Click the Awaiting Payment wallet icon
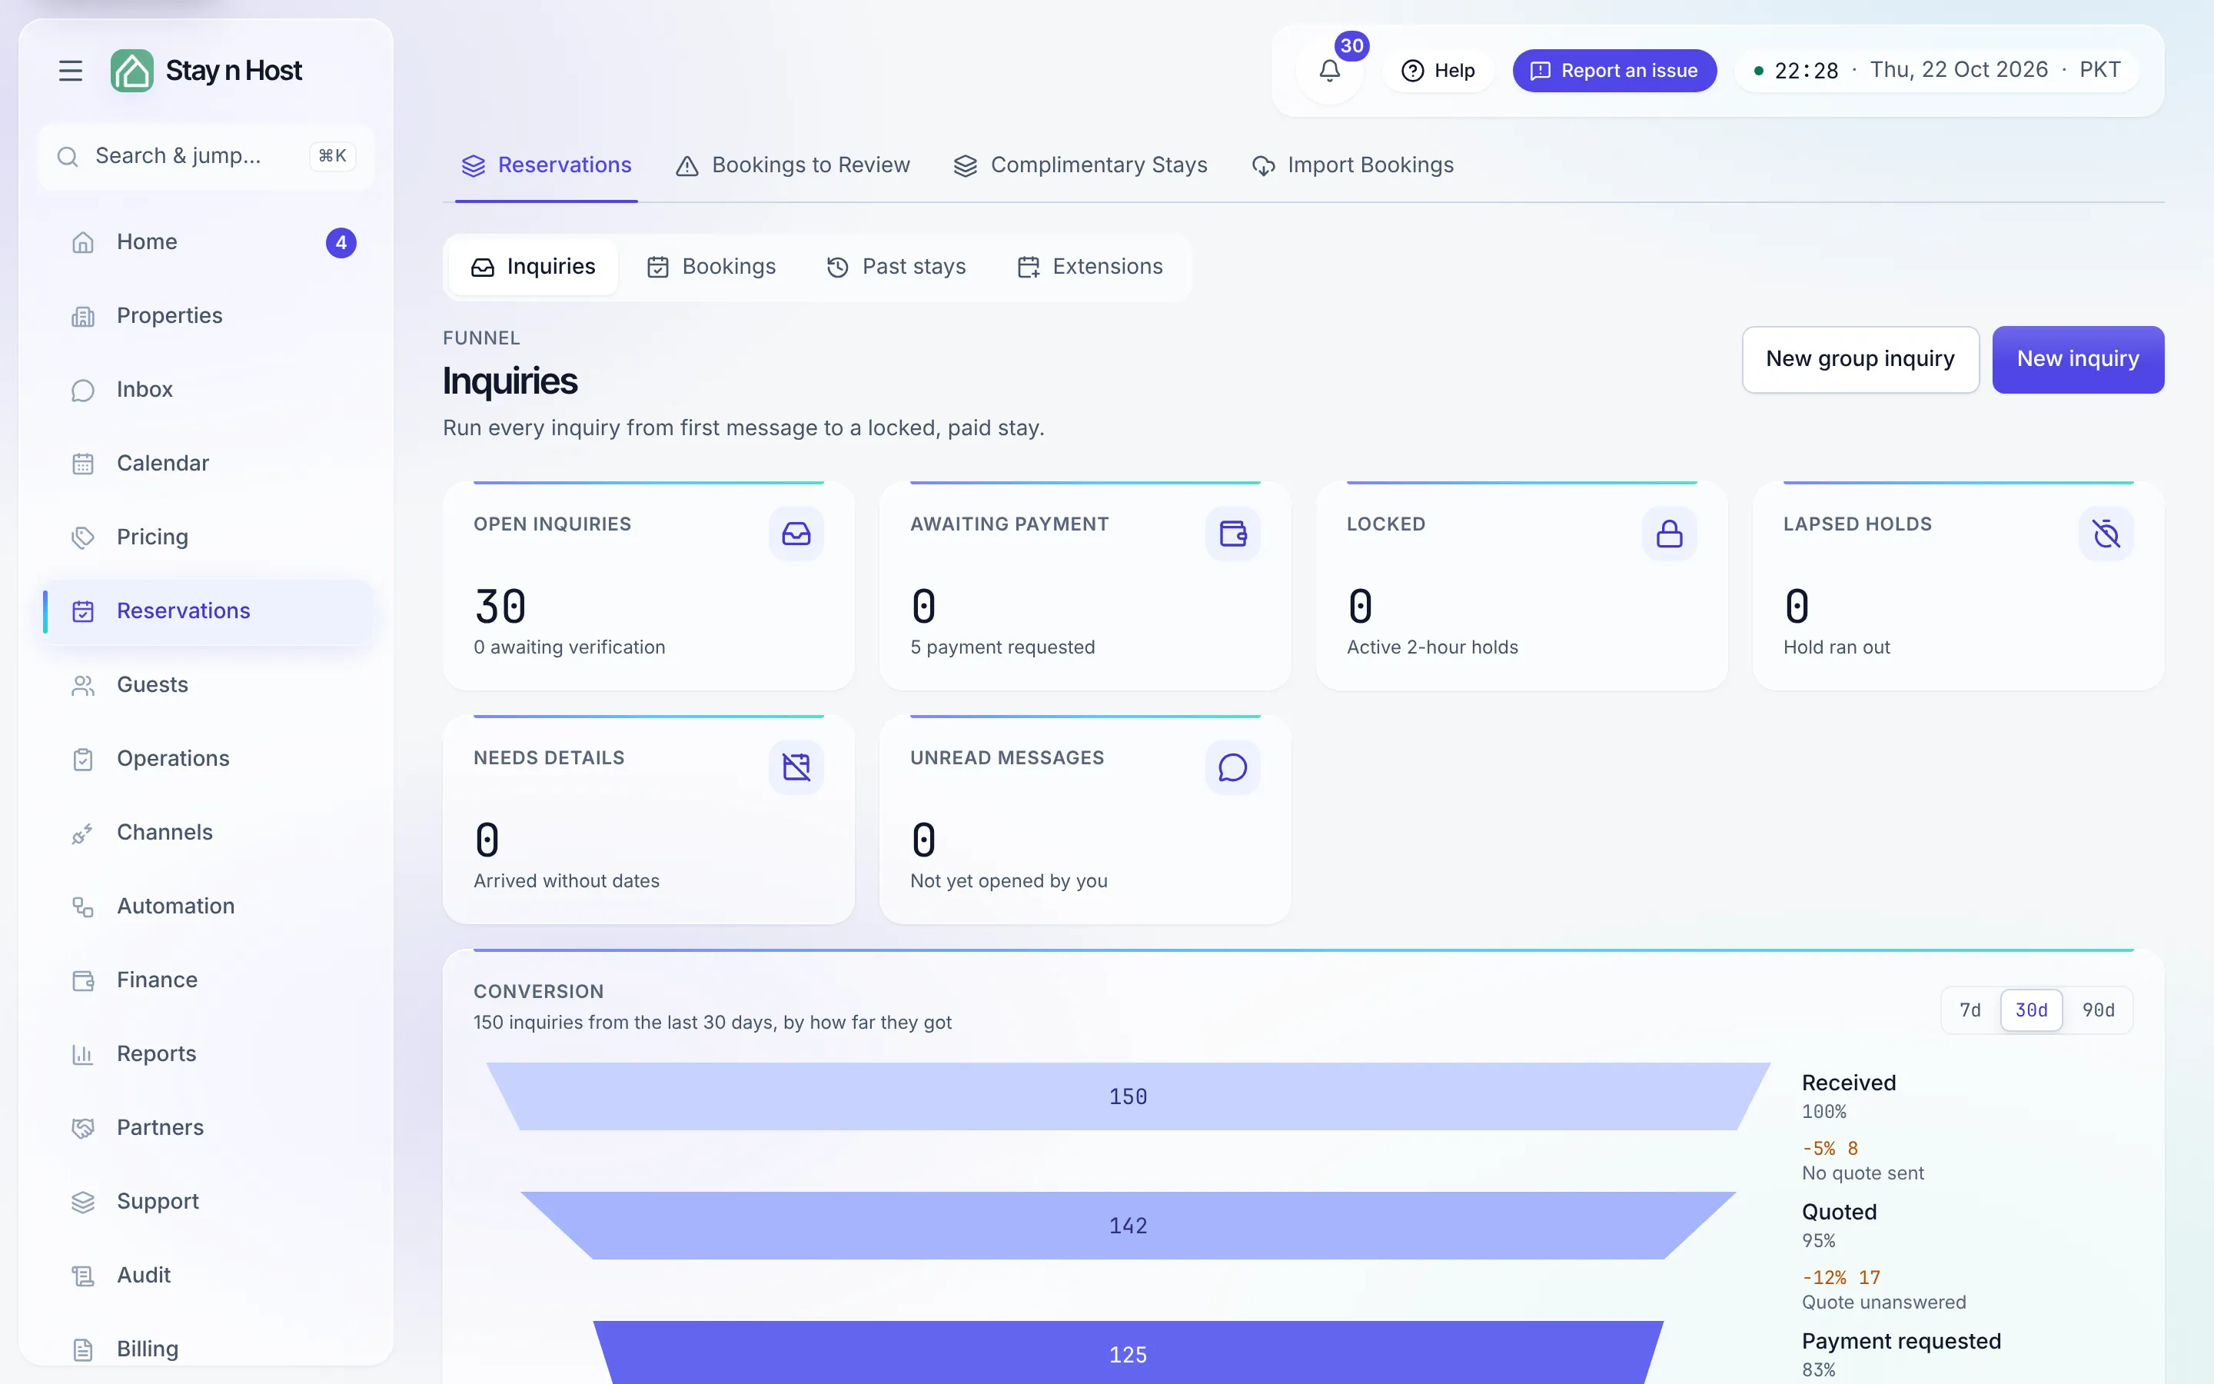Screen dimensions: 2214x1384 pyautogui.click(x=1232, y=534)
